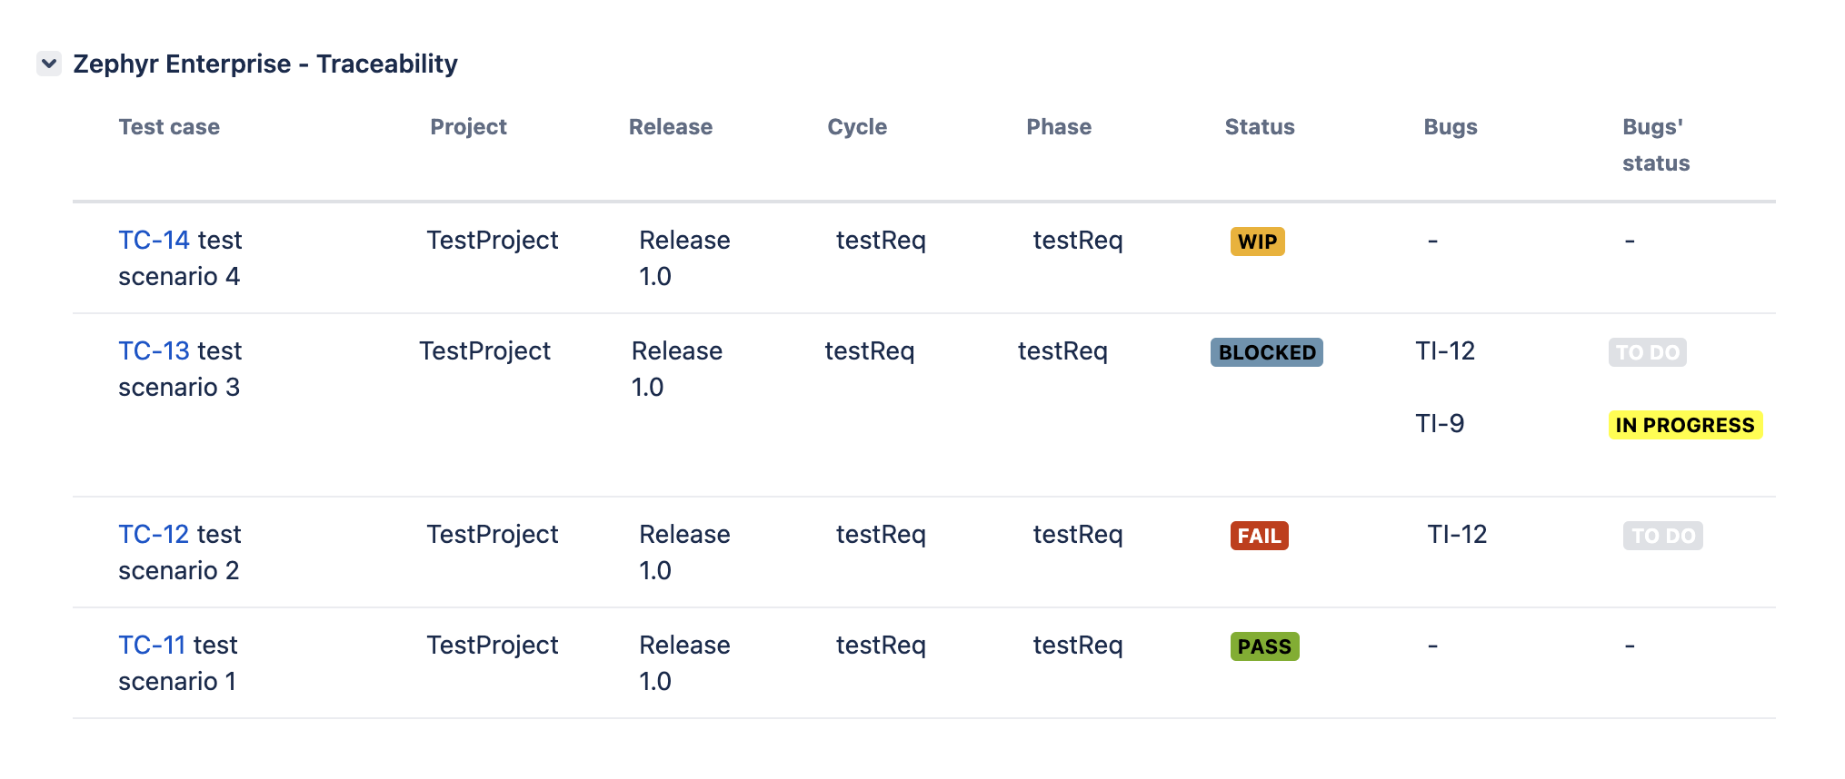The height and width of the screenshot is (779, 1845).
Task: Click the BLOCKED status badge
Action: [x=1266, y=352]
